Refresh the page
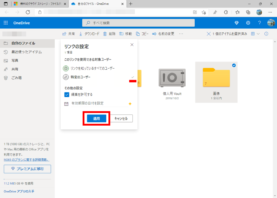277x198 pixels. coord(28,12)
